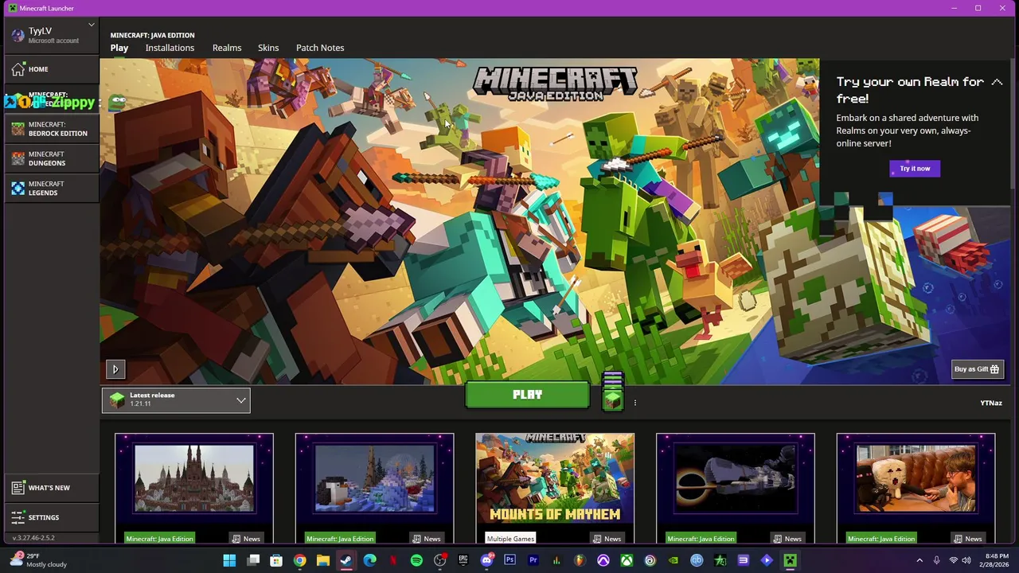The height and width of the screenshot is (573, 1019).
Task: Open Premiere Pro from the taskbar
Action: click(533, 560)
